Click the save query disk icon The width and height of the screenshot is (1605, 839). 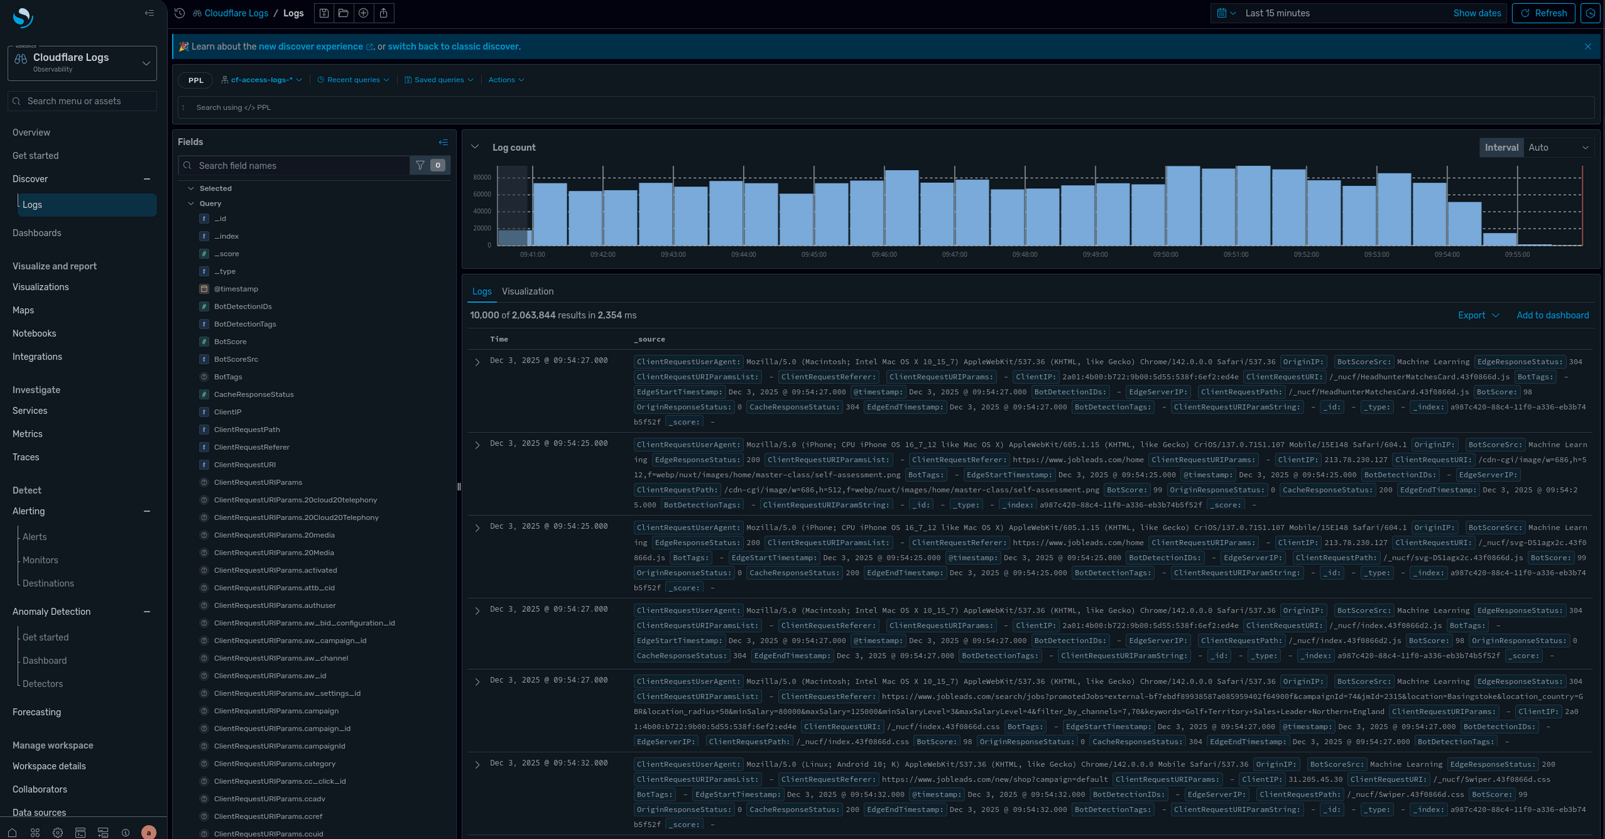tap(324, 13)
